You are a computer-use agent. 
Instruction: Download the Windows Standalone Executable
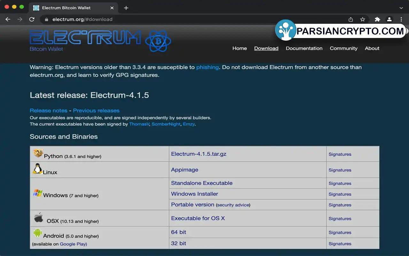coord(202,183)
